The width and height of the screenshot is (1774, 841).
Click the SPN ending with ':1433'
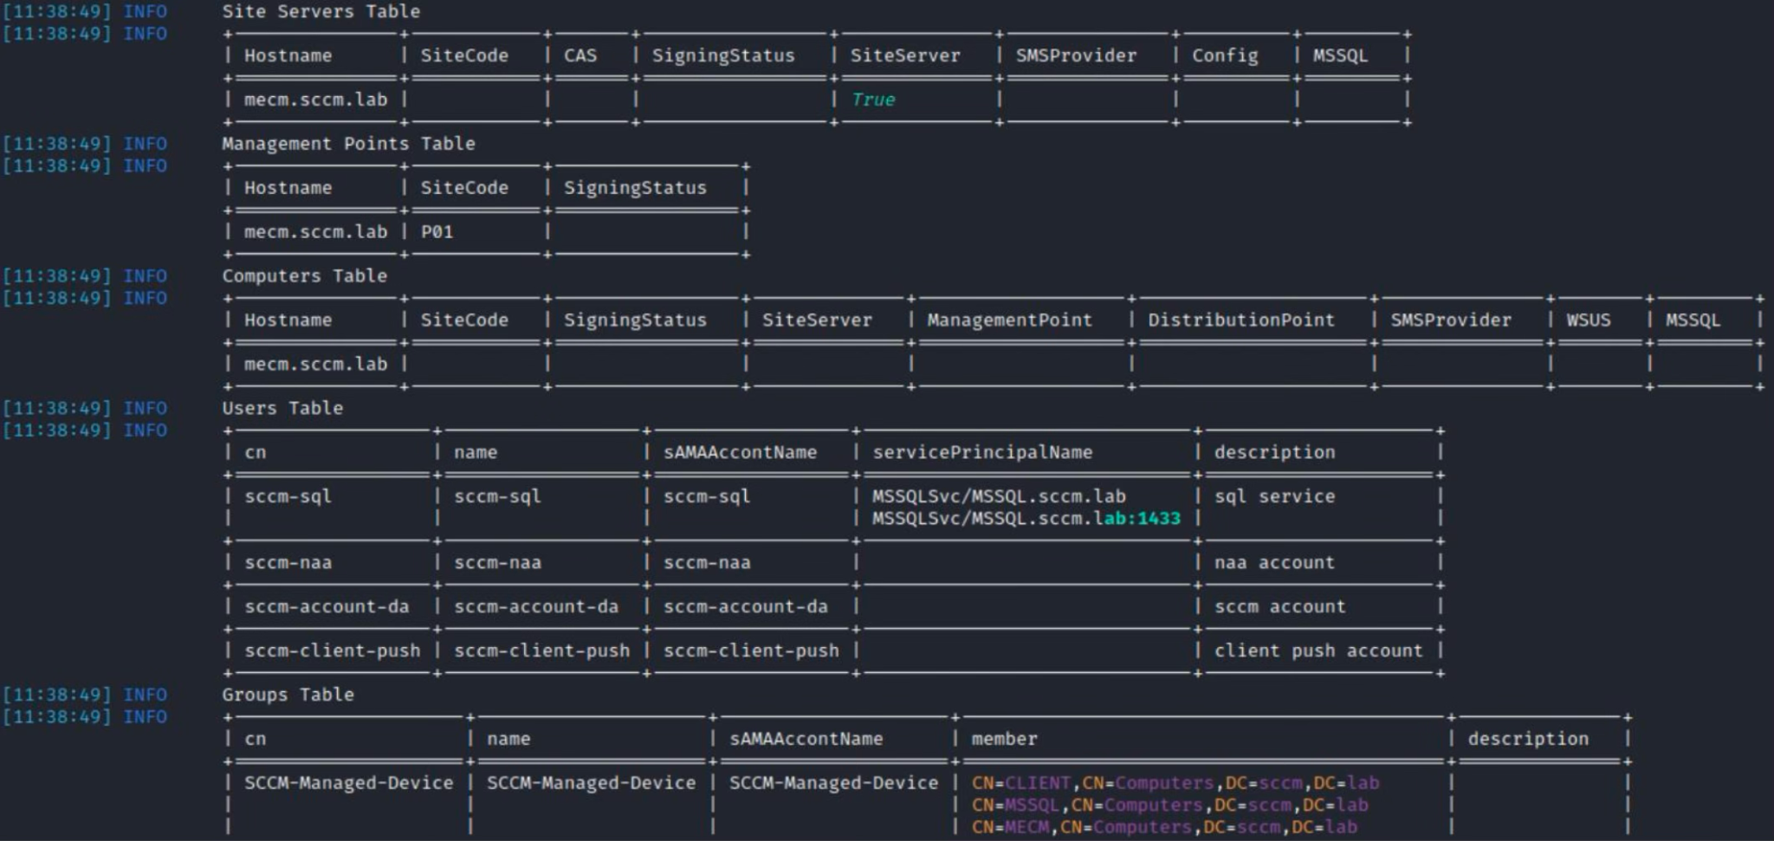1026,519
